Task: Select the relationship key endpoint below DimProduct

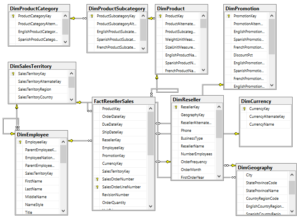Action: coord(157,77)
